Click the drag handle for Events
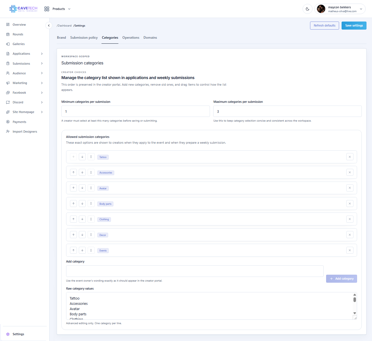 [x=91, y=250]
